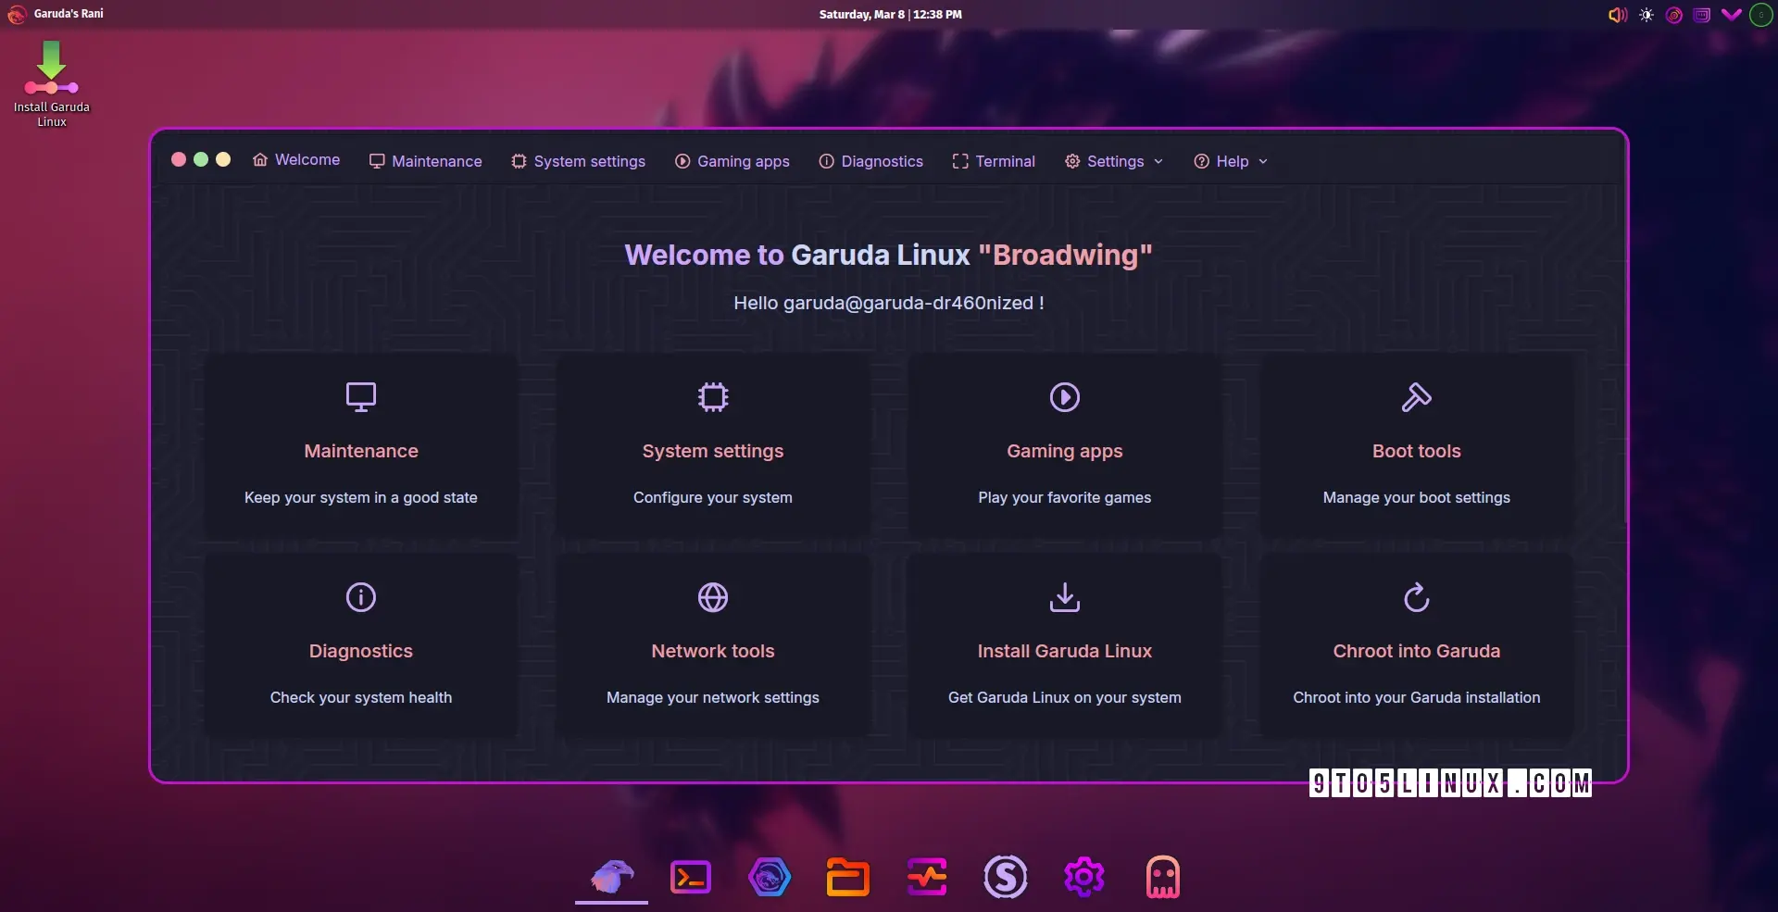Image resolution: width=1778 pixels, height=912 pixels.
Task: Click the green window control dot
Action: click(201, 159)
